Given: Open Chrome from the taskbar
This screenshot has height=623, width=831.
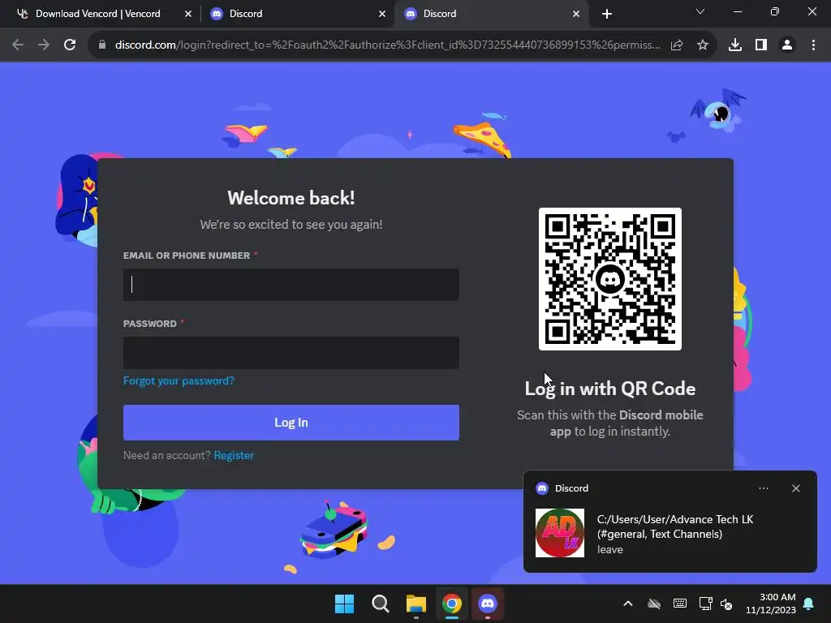Looking at the screenshot, I should click(x=451, y=604).
